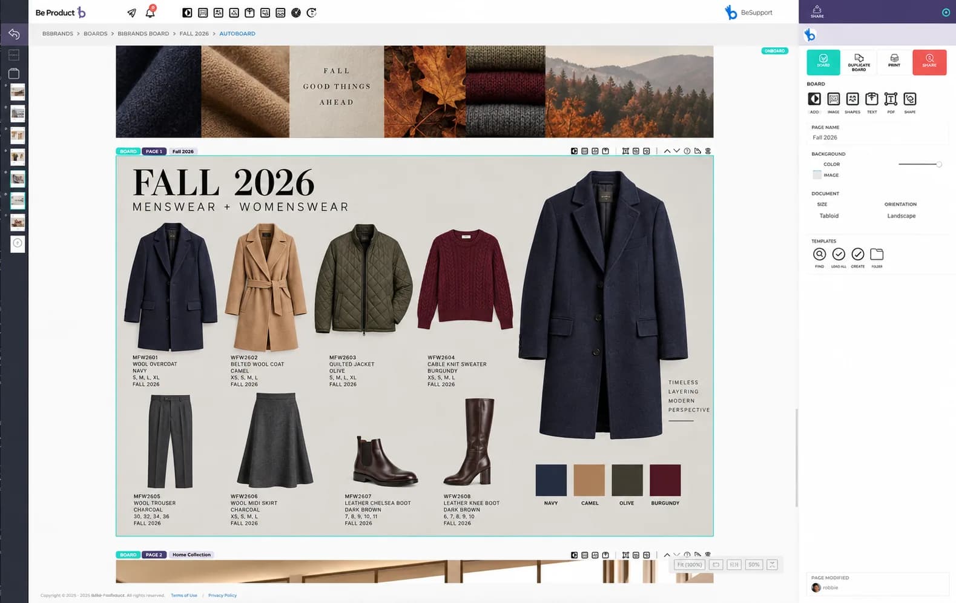Open the paper plane send icon
956x603 pixels.
131,13
